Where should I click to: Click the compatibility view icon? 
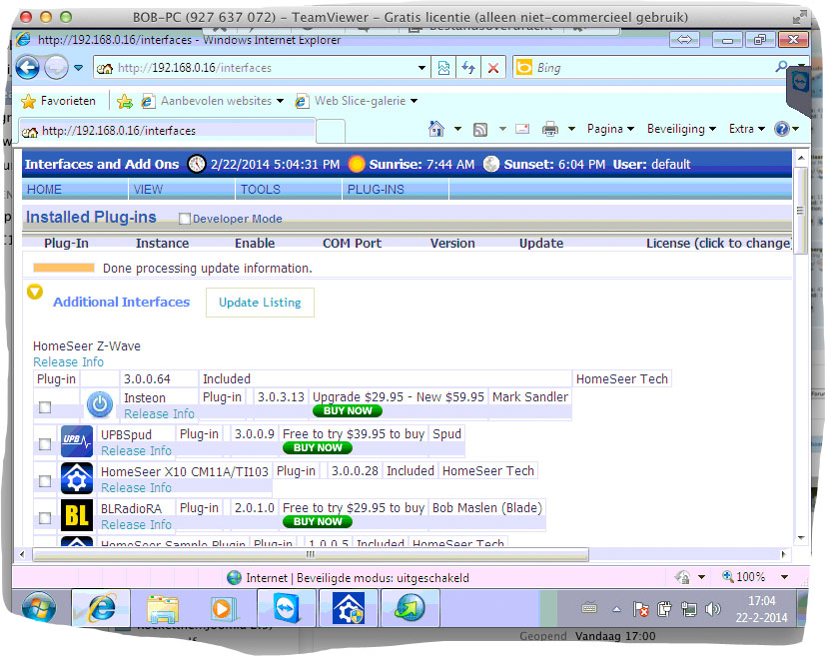click(443, 68)
